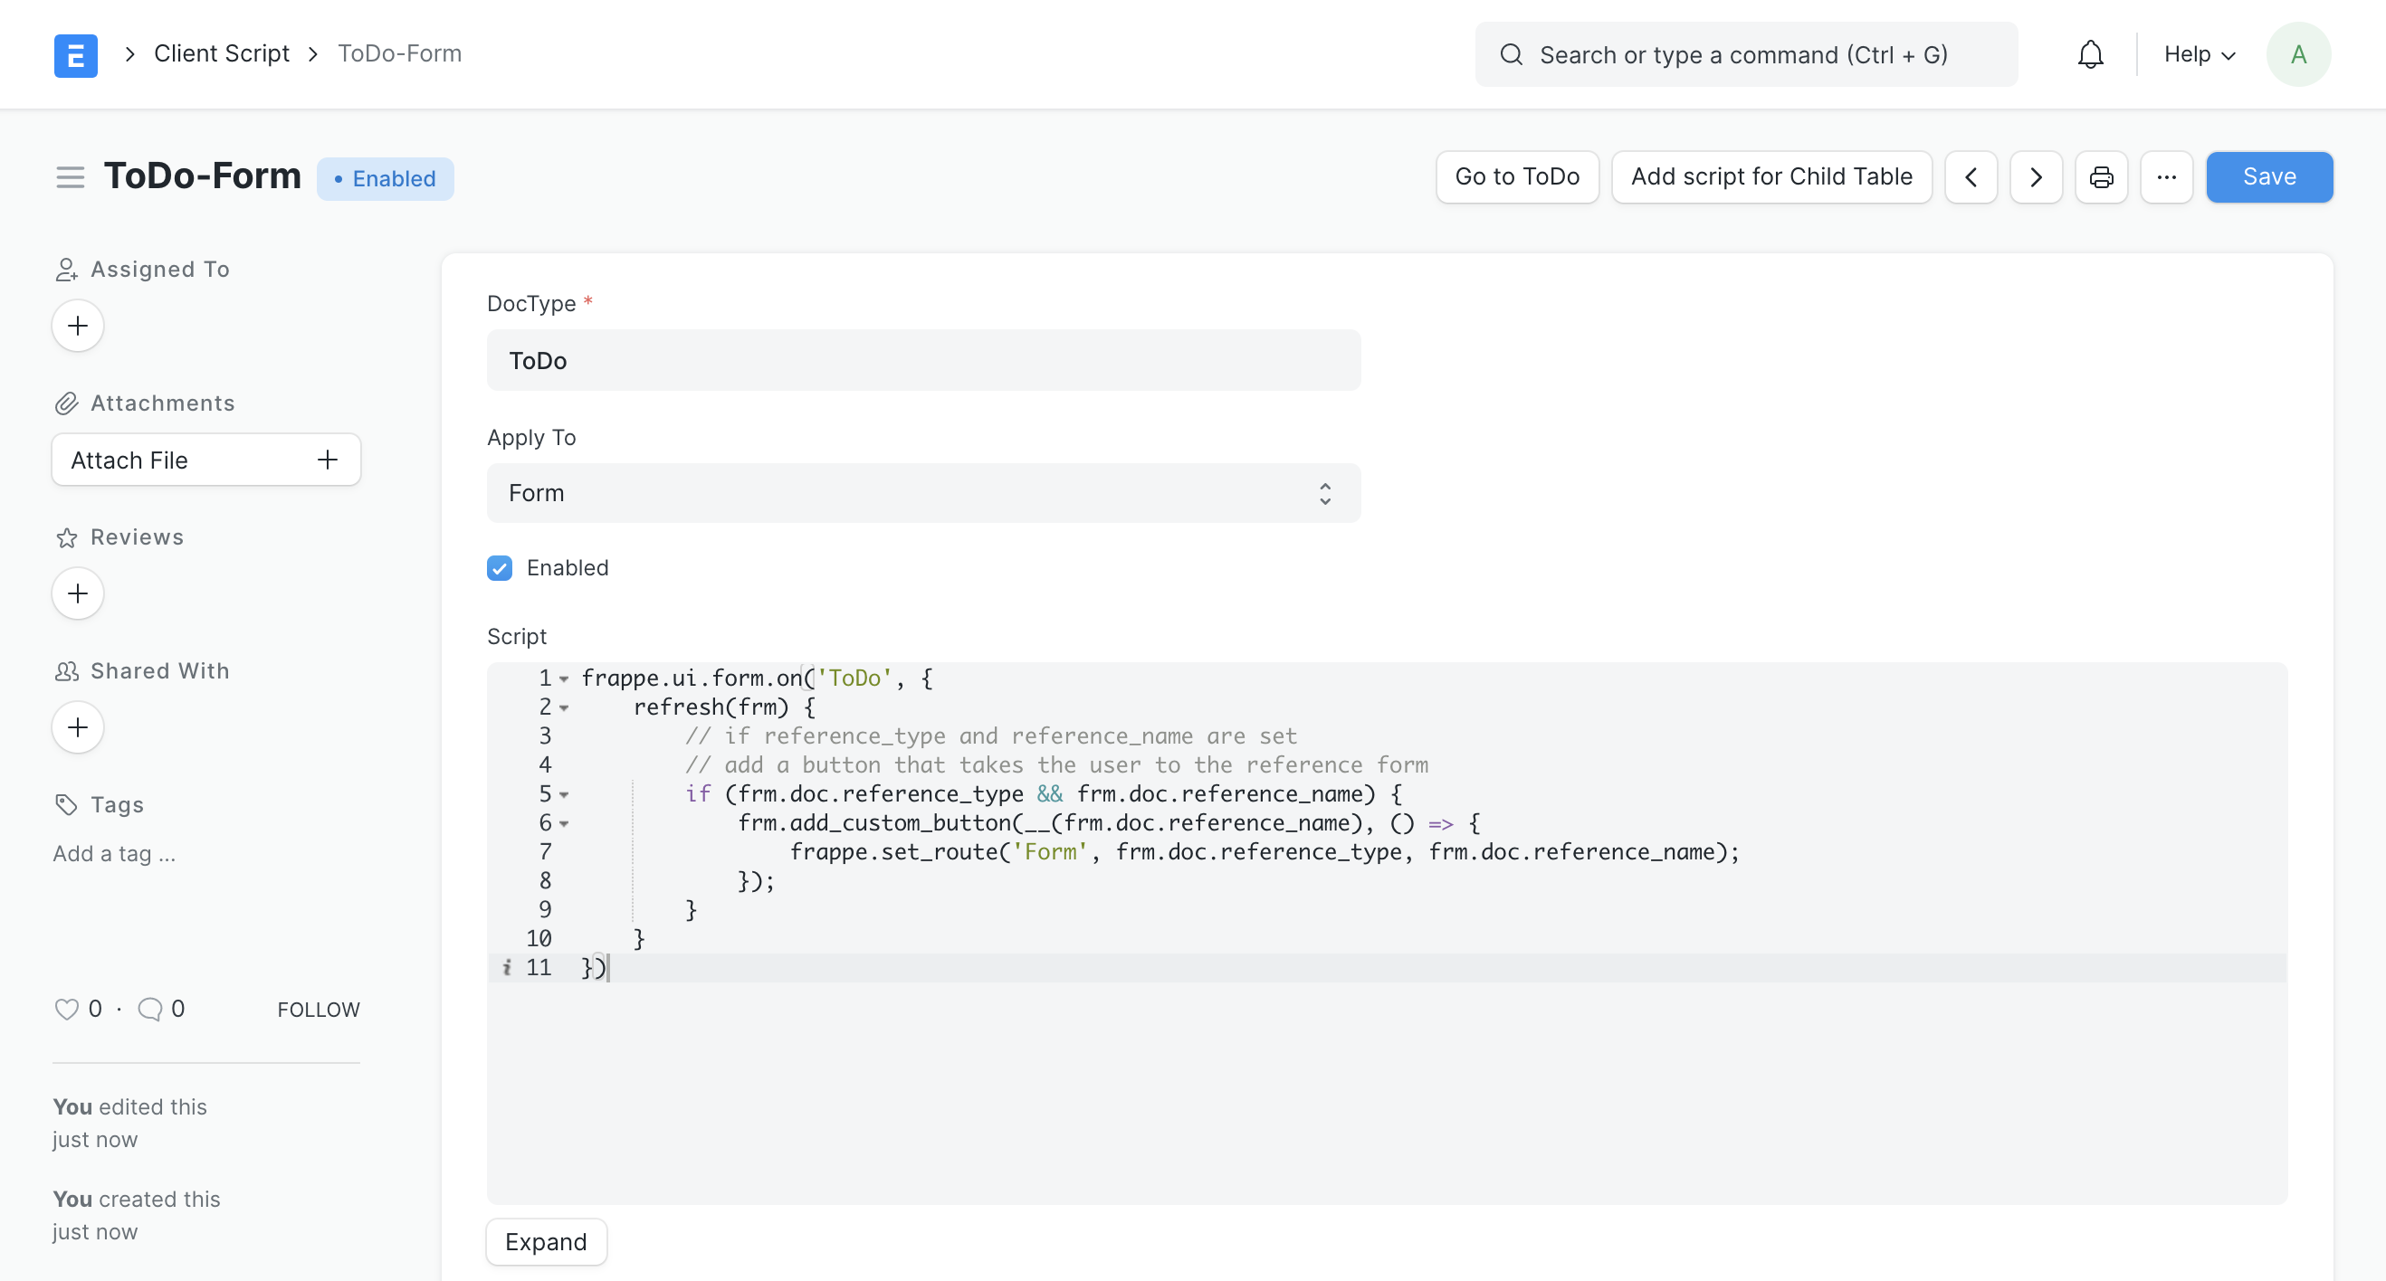
Task: Uncheck the Enabled checkbox
Action: (x=501, y=567)
